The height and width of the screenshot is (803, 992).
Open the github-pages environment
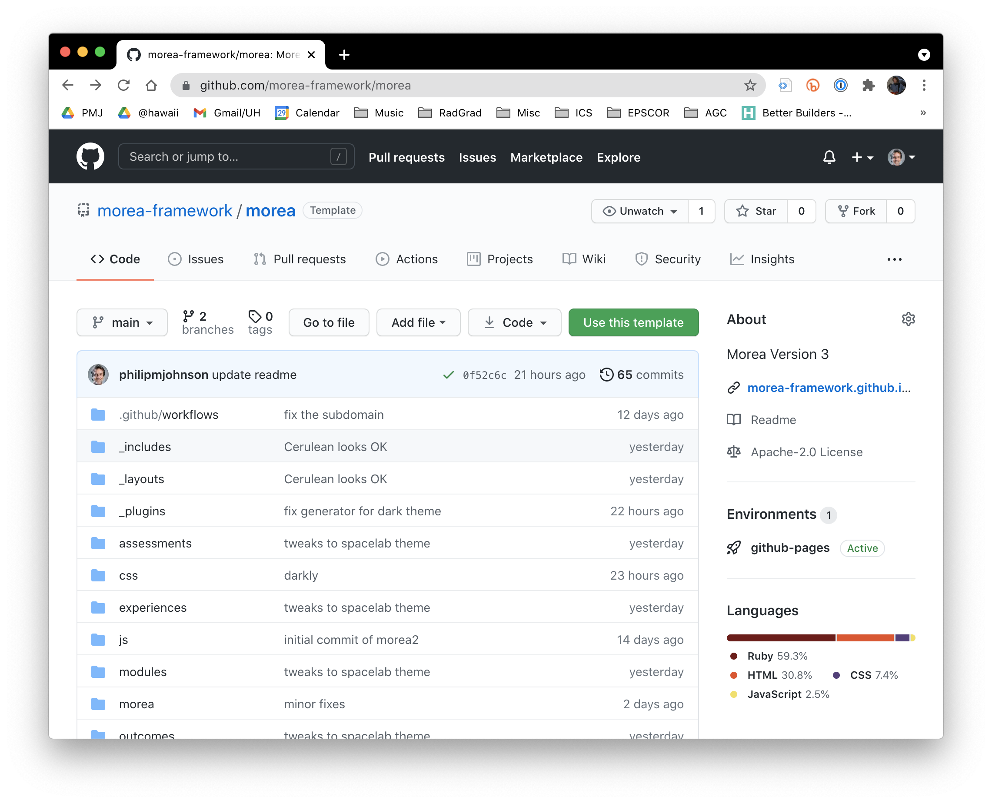point(790,547)
